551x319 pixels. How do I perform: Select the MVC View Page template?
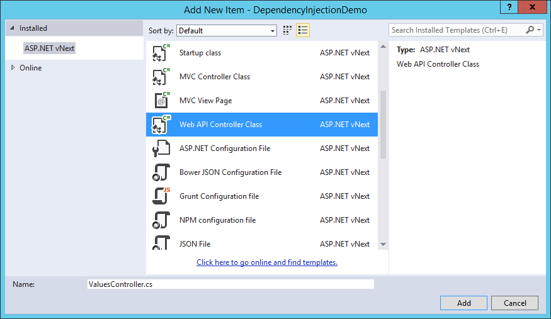(x=262, y=101)
